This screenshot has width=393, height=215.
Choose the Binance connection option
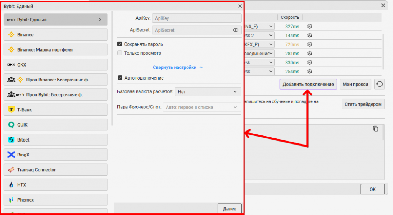(x=56, y=34)
